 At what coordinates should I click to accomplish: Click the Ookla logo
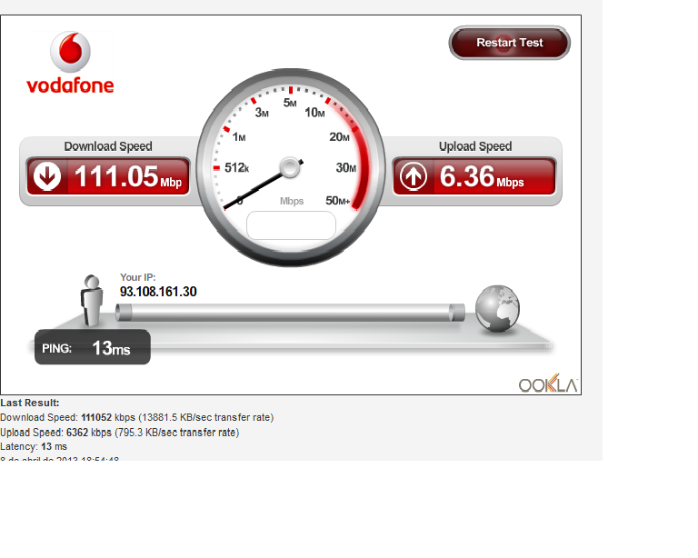click(548, 384)
